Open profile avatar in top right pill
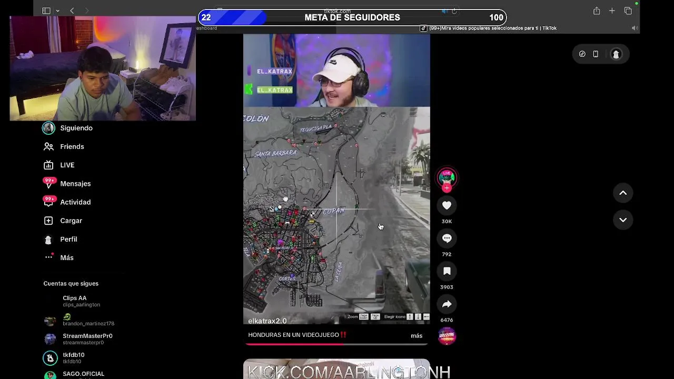 [616, 54]
